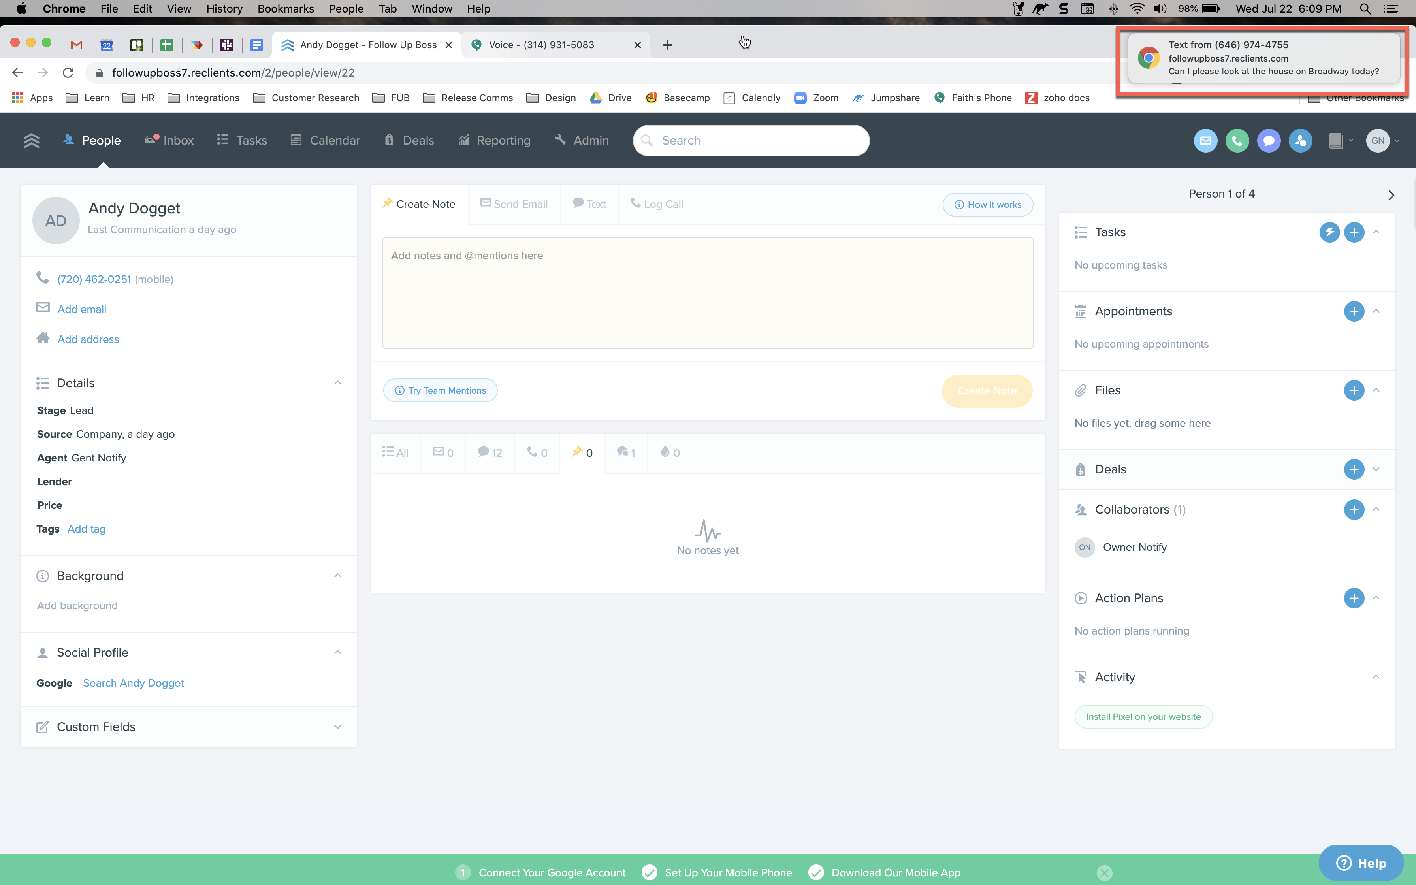Collapse the Details section
This screenshot has height=885, width=1416.
click(338, 383)
